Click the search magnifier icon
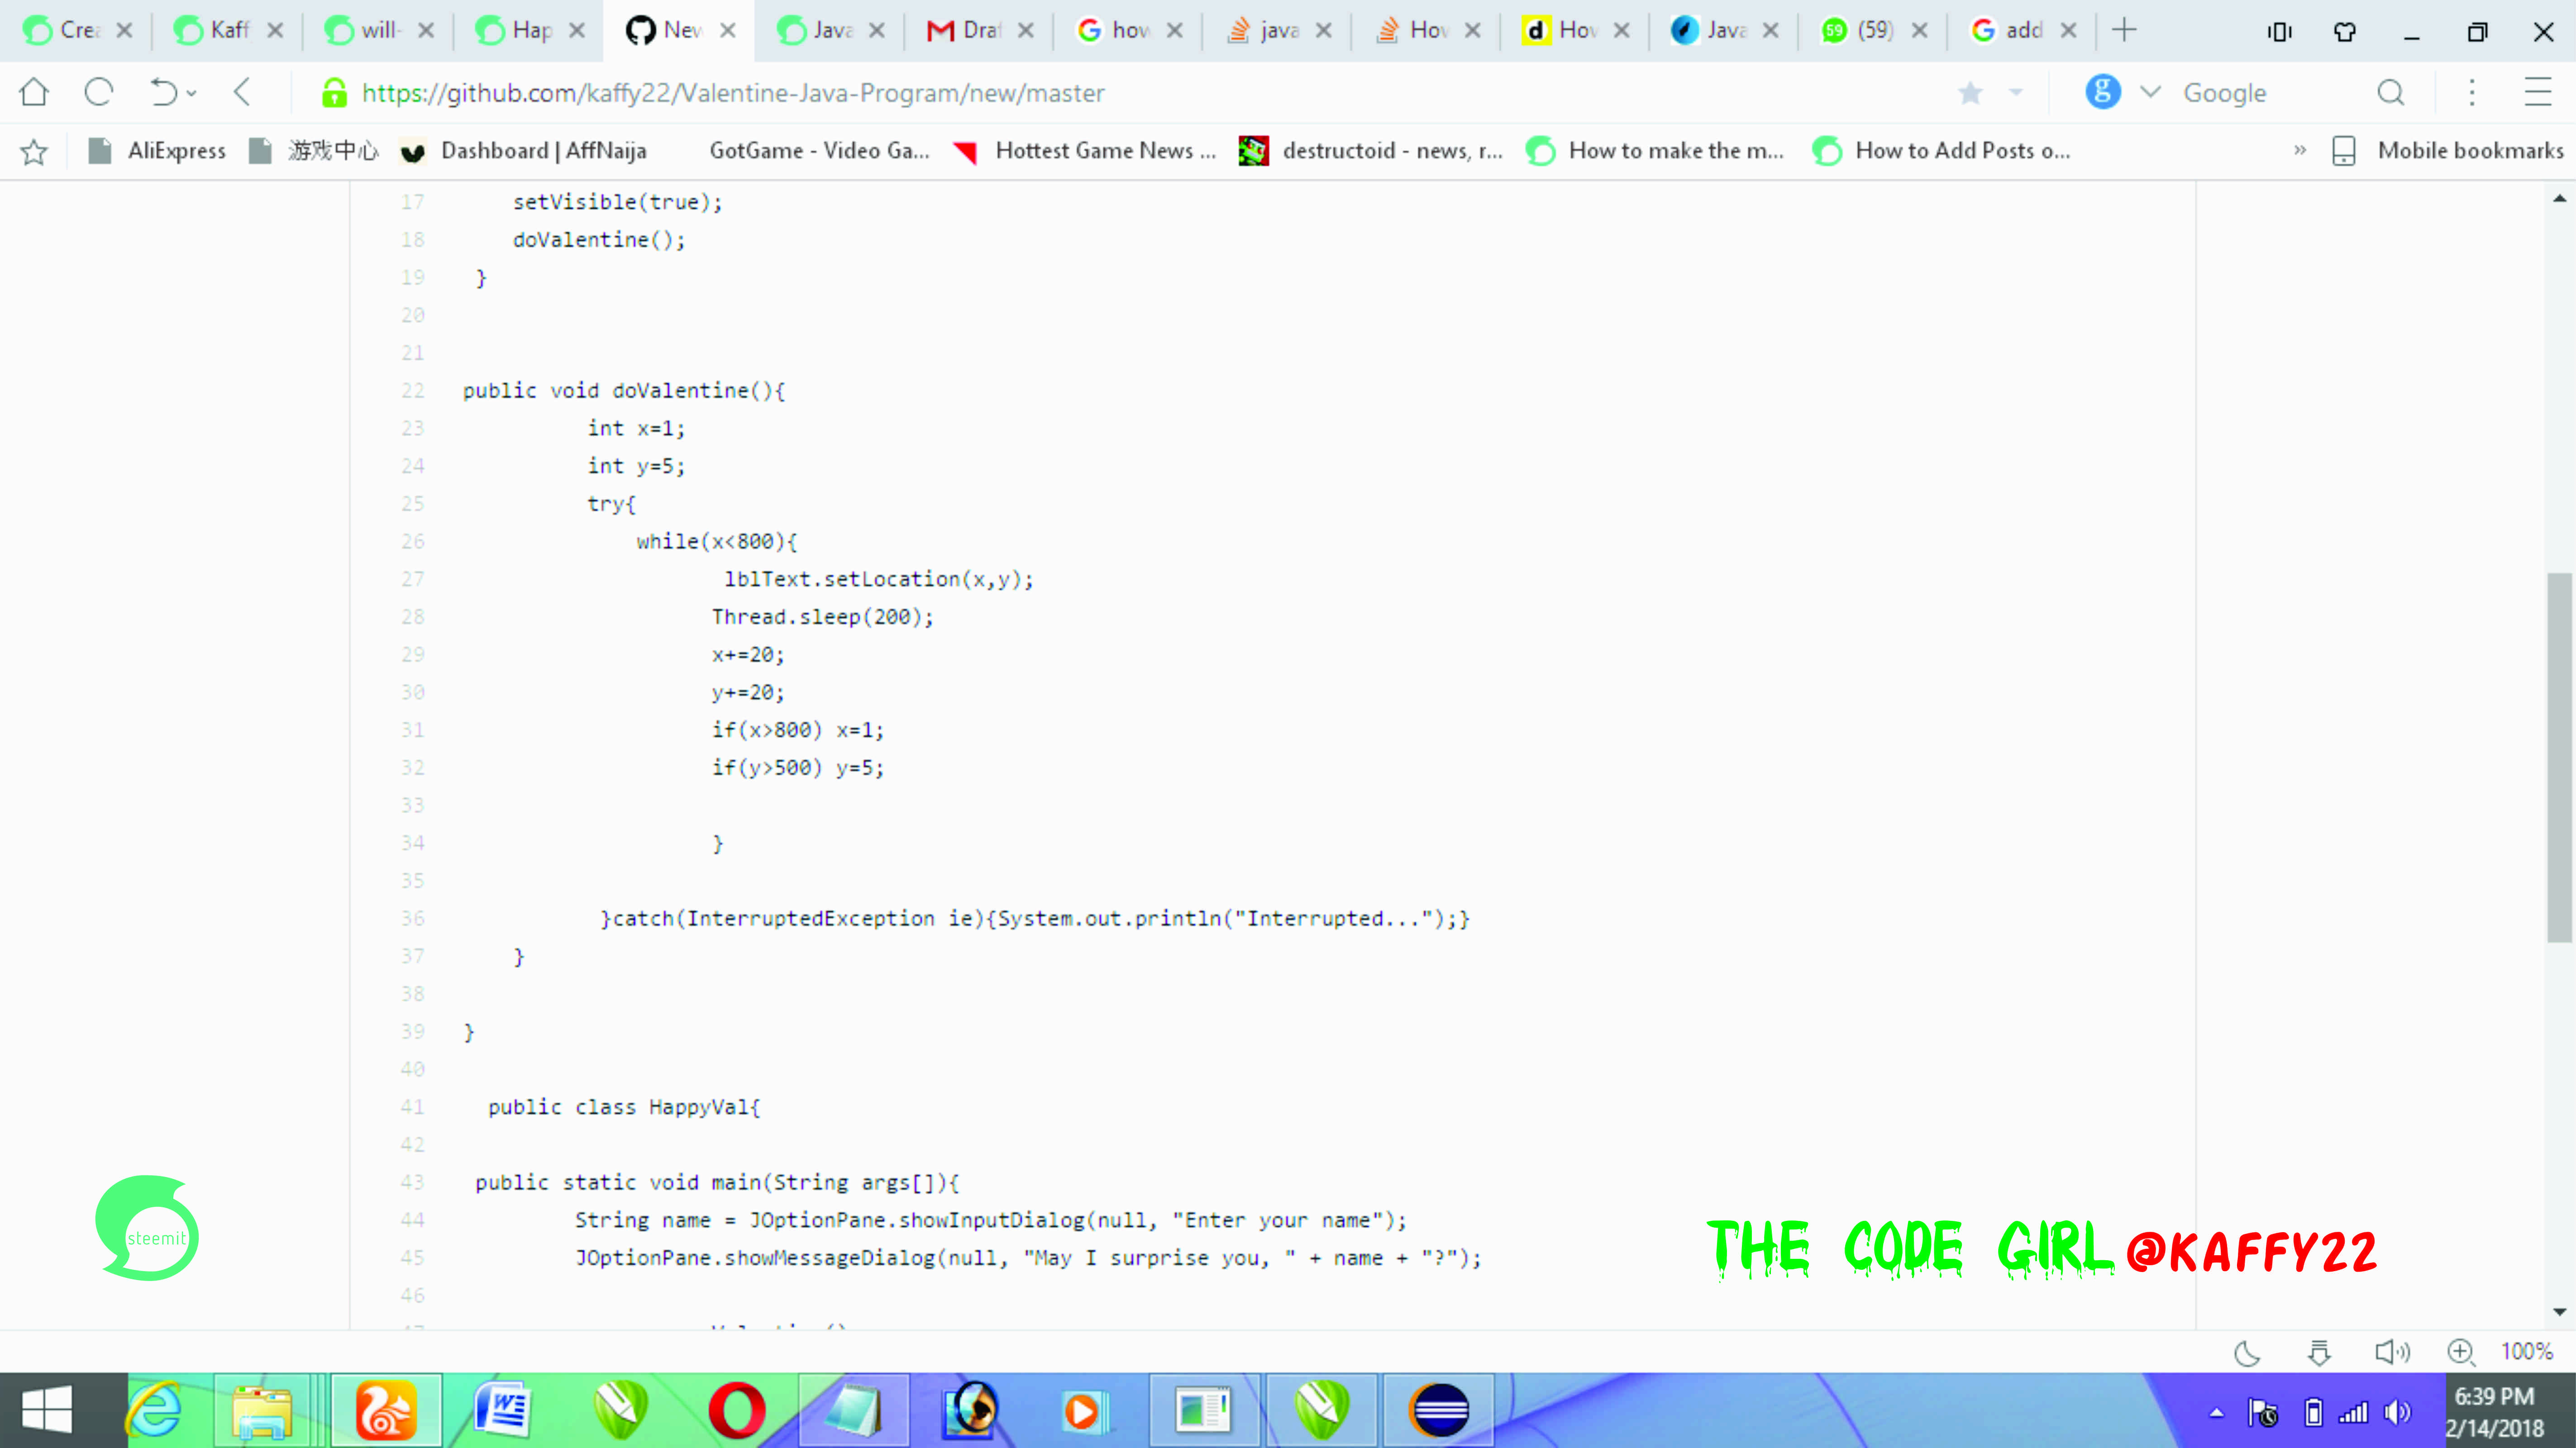2576x1448 pixels. [2391, 93]
